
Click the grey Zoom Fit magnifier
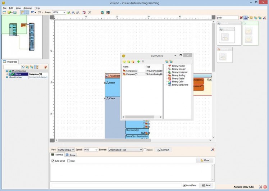coord(78,12)
